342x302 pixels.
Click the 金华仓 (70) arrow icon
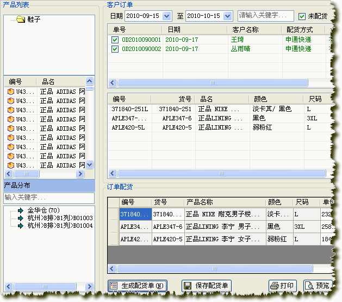[21, 210]
